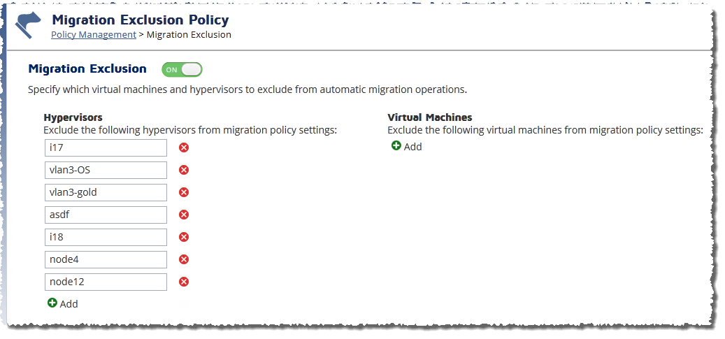
Task: Focus the vlan3-gold input box
Action: (106, 192)
